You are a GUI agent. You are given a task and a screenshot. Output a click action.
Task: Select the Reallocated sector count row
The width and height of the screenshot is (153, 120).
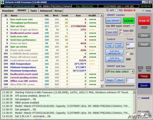pyautogui.click(x=51, y=33)
